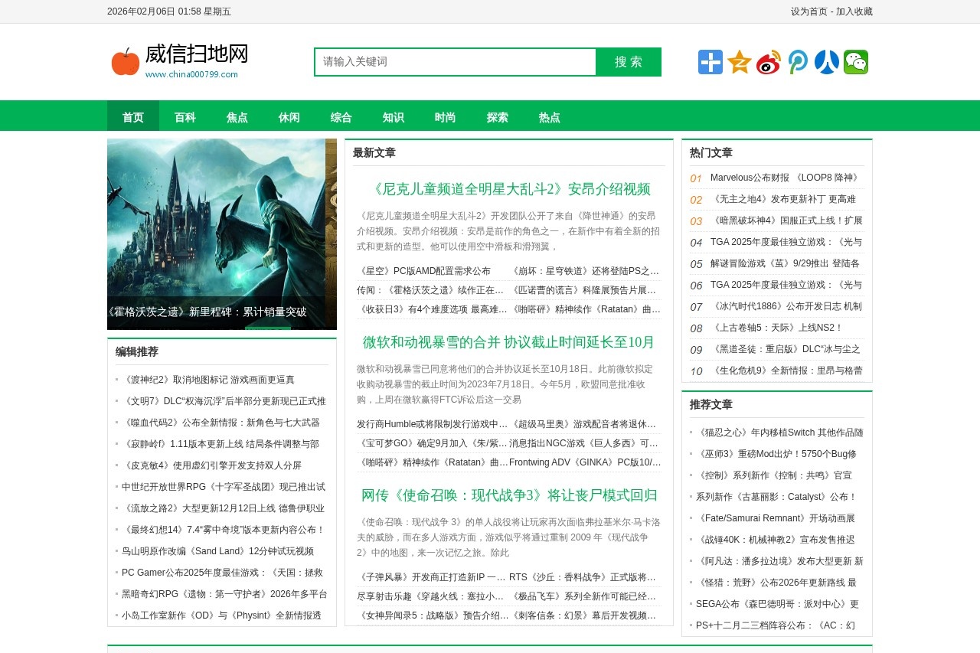Open 《噬血代码2》公布全新情报 article
The height and width of the screenshot is (653, 980).
point(220,423)
